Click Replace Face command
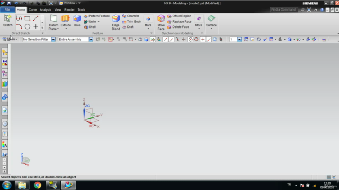Image resolution: width=339 pixels, height=190 pixels. tap(179, 22)
